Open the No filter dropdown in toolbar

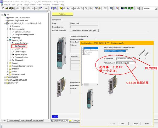pos(156,8)
